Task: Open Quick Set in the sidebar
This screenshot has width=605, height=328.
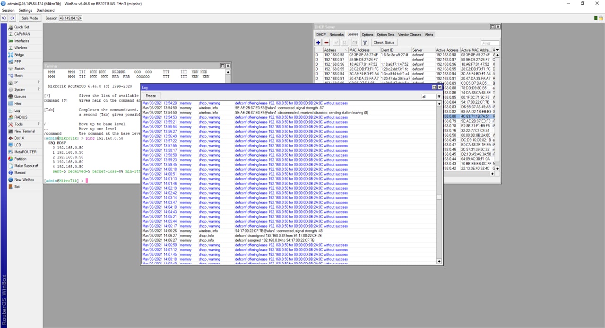Action: 21,27
